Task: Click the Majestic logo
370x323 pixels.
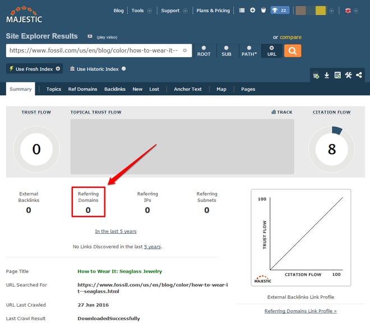Action: click(24, 15)
